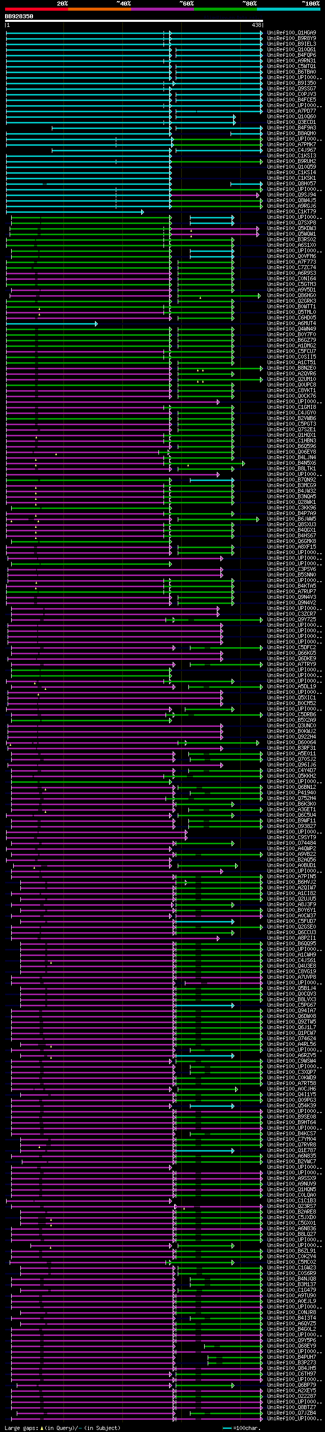Select the UniRef100_C1KT79 label
The height and width of the screenshot is (1432, 325).
[x=291, y=211]
